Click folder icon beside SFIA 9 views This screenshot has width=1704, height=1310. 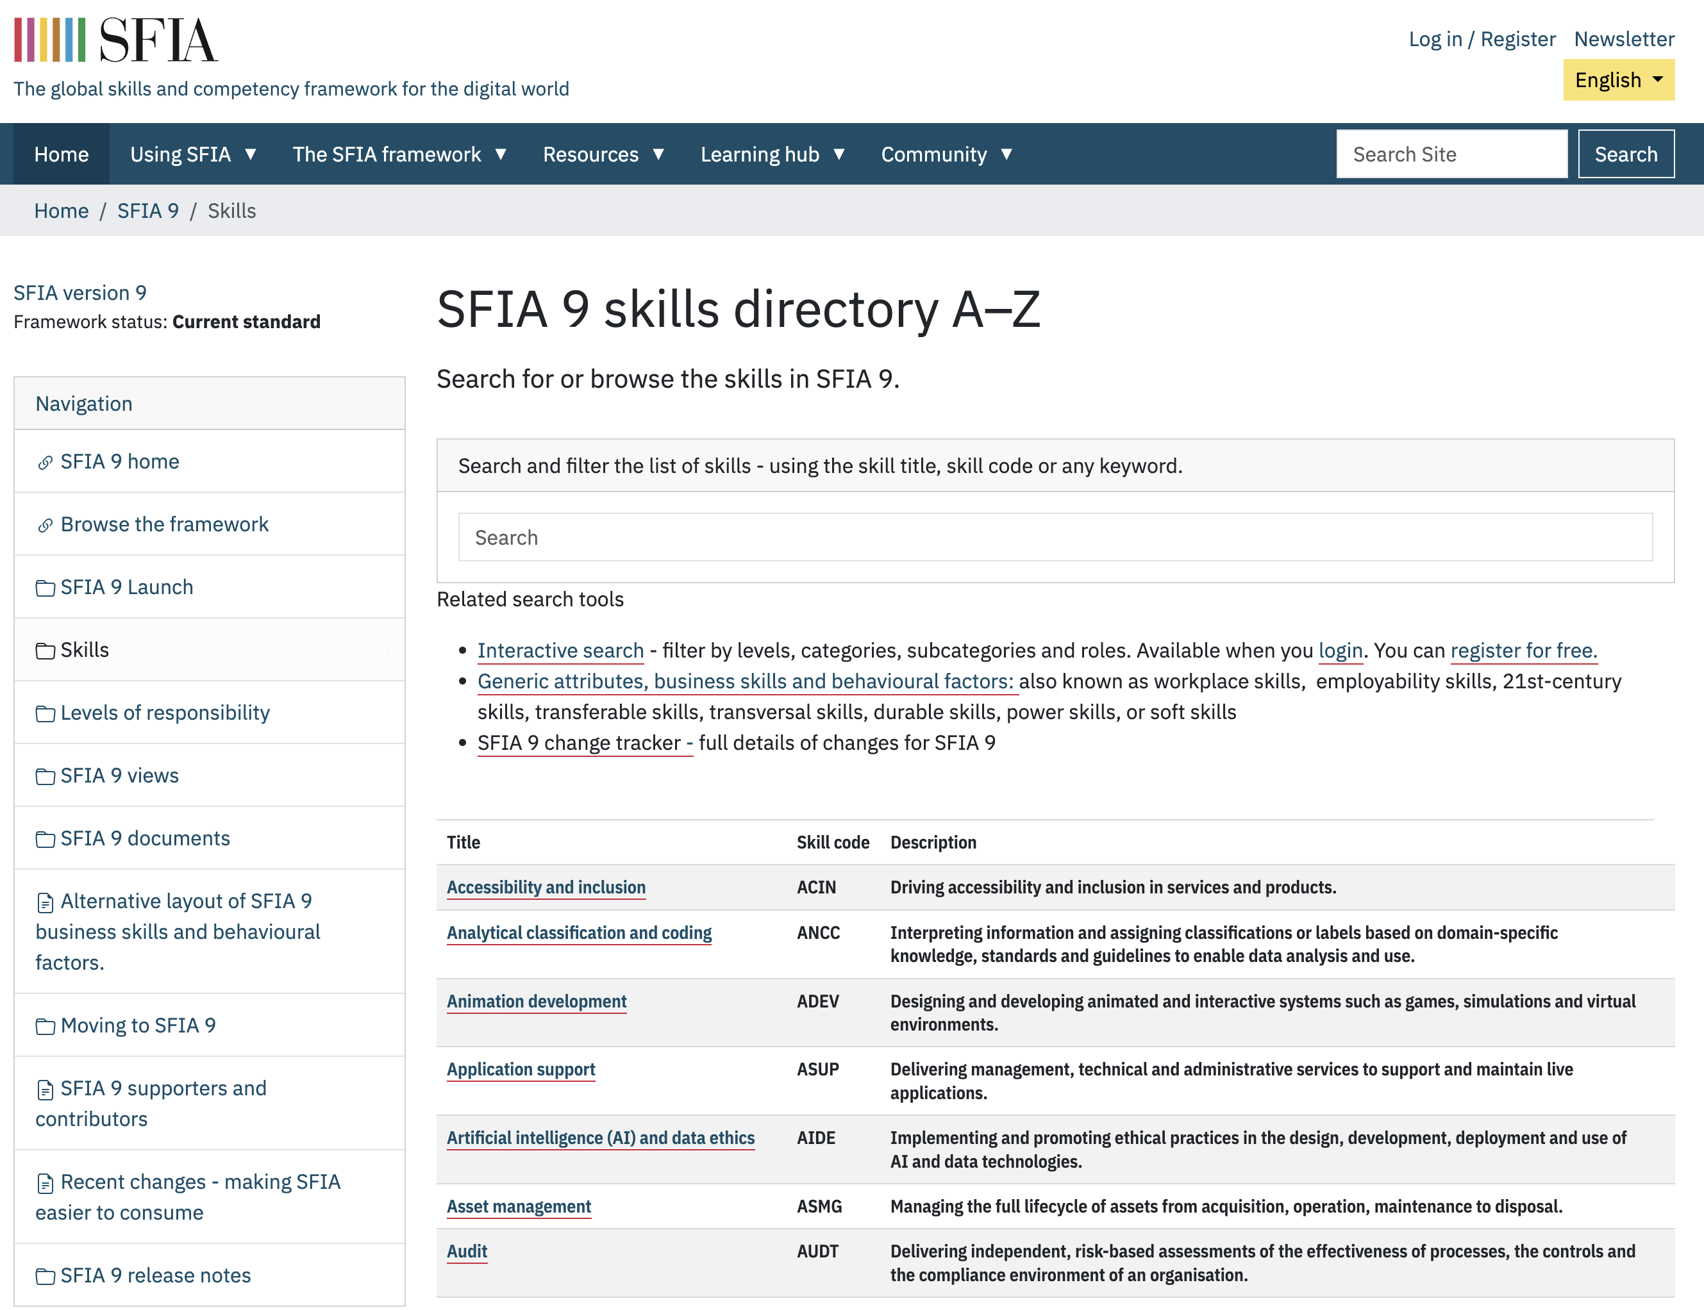pos(46,777)
